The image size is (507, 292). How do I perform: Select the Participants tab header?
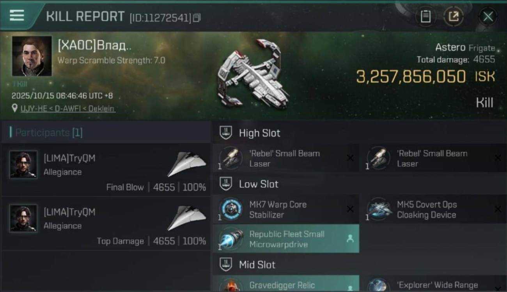46,132
